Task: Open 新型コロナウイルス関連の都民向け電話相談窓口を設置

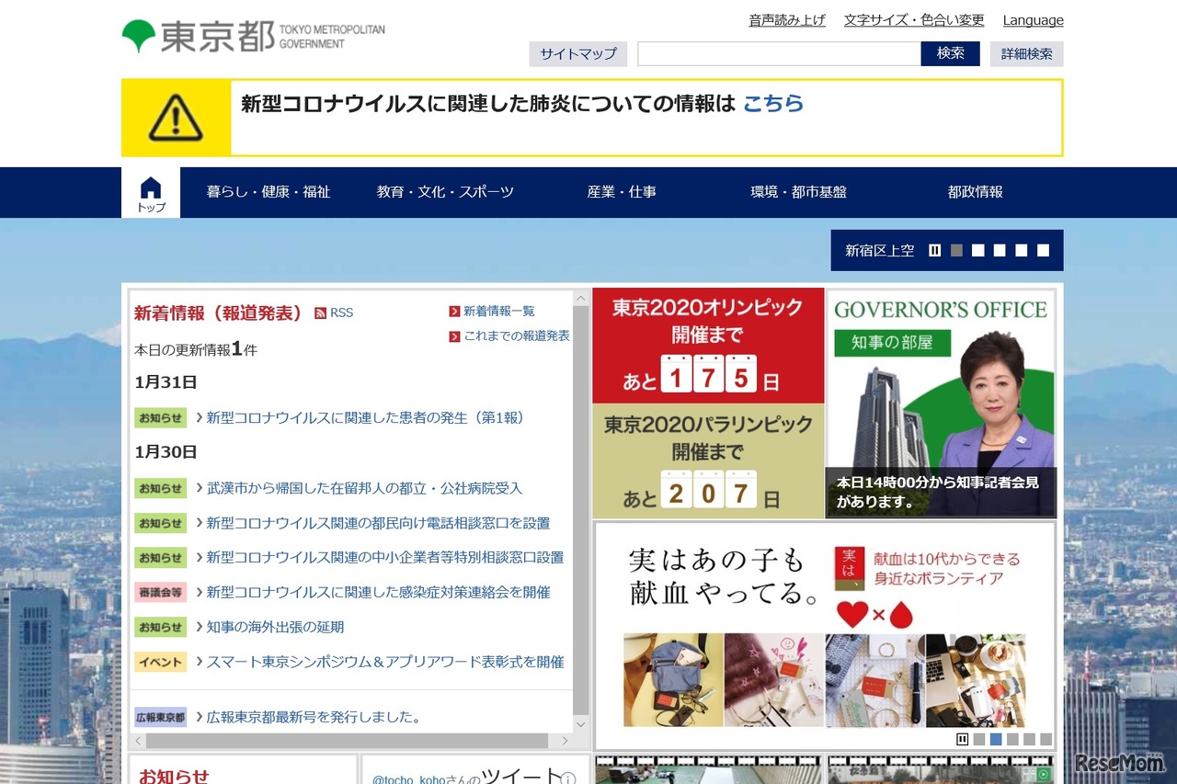Action: coord(378,524)
